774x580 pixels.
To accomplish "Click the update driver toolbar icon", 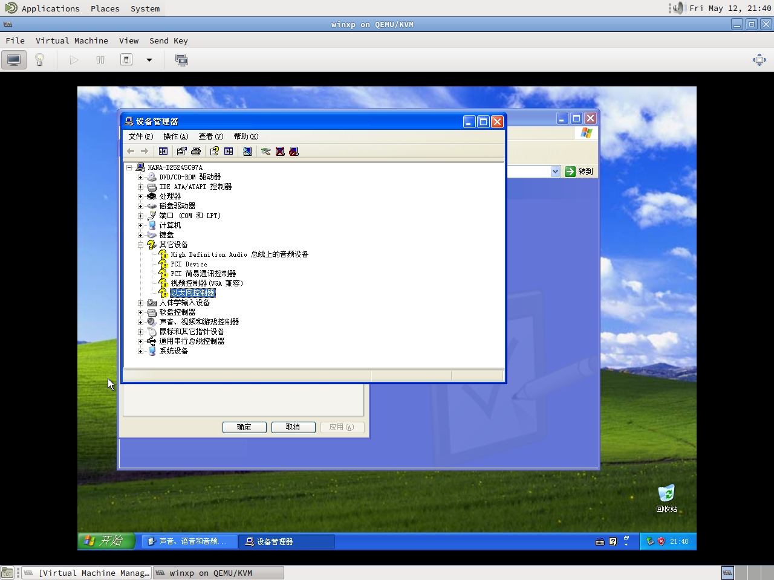I will tap(265, 151).
